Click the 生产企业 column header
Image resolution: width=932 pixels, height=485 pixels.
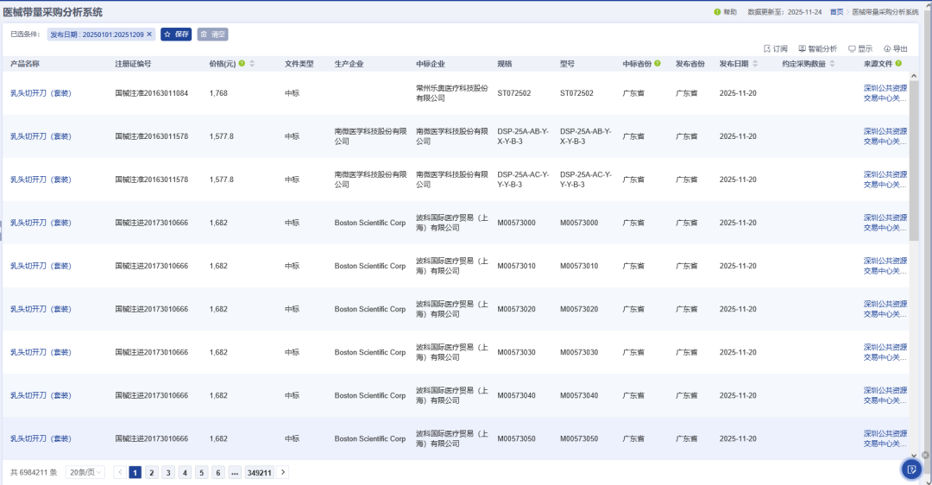click(349, 64)
